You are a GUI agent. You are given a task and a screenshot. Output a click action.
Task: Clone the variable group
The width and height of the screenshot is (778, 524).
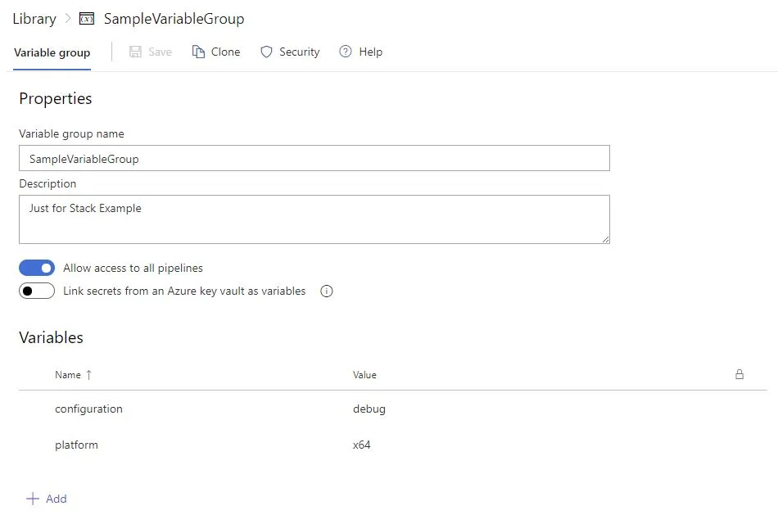216,52
